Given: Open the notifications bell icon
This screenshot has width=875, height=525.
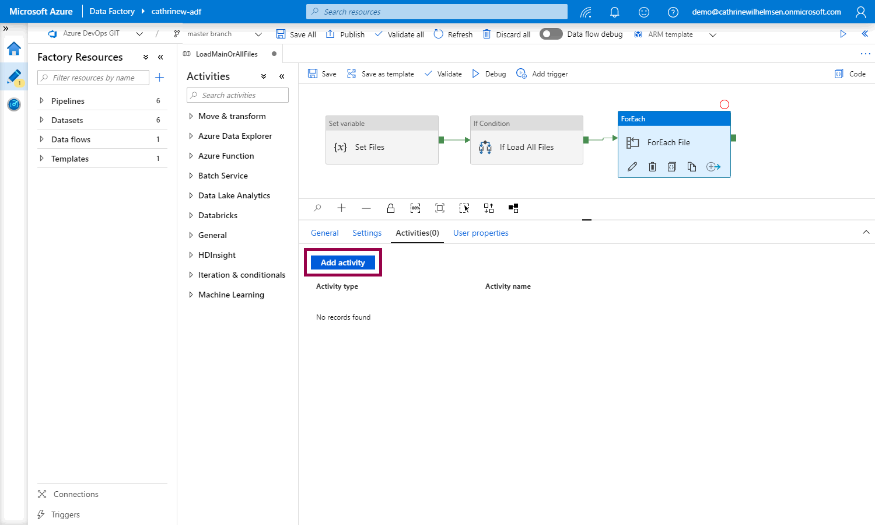Looking at the screenshot, I should coord(614,12).
